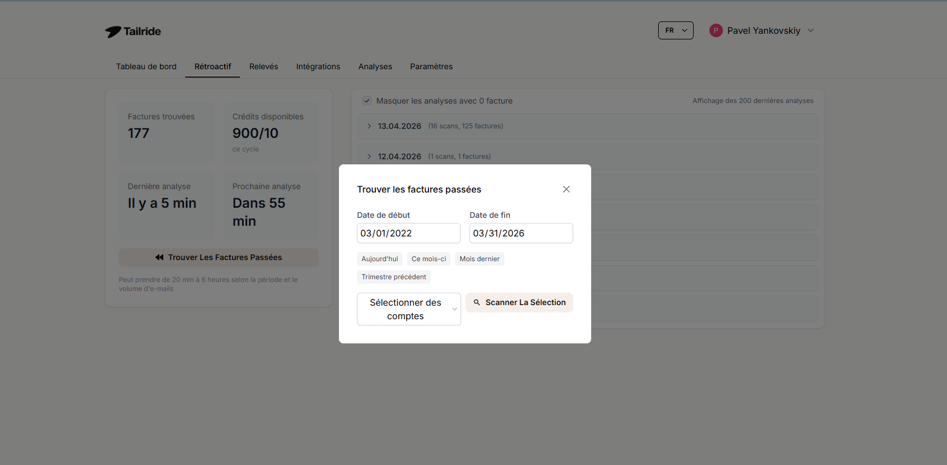Click the rewind icon on Trouver Les Factures Passées
The width and height of the screenshot is (947, 465).
click(159, 257)
